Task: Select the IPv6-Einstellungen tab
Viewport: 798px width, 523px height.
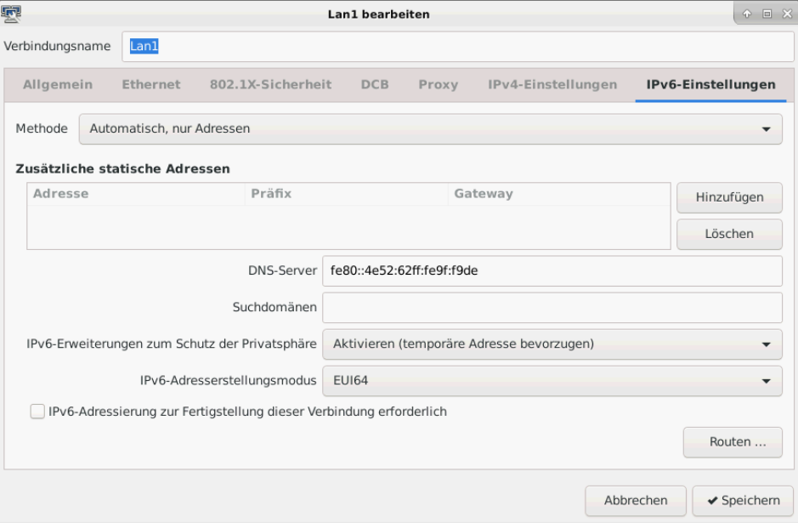Action: [711, 84]
